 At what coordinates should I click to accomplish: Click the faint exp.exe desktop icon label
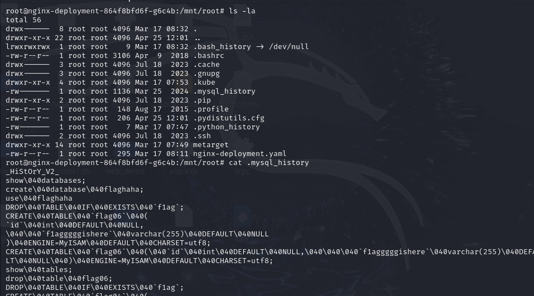tap(184, 172)
